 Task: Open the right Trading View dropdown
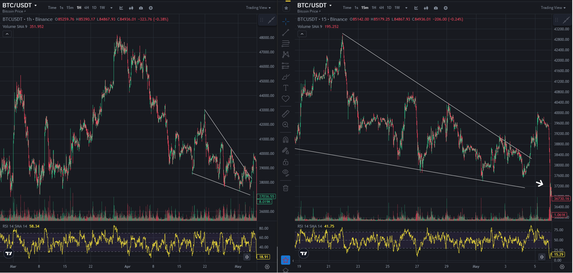coord(553,8)
